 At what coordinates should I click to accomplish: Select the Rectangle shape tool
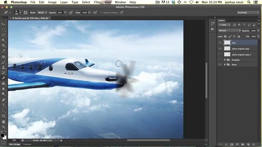(3, 116)
